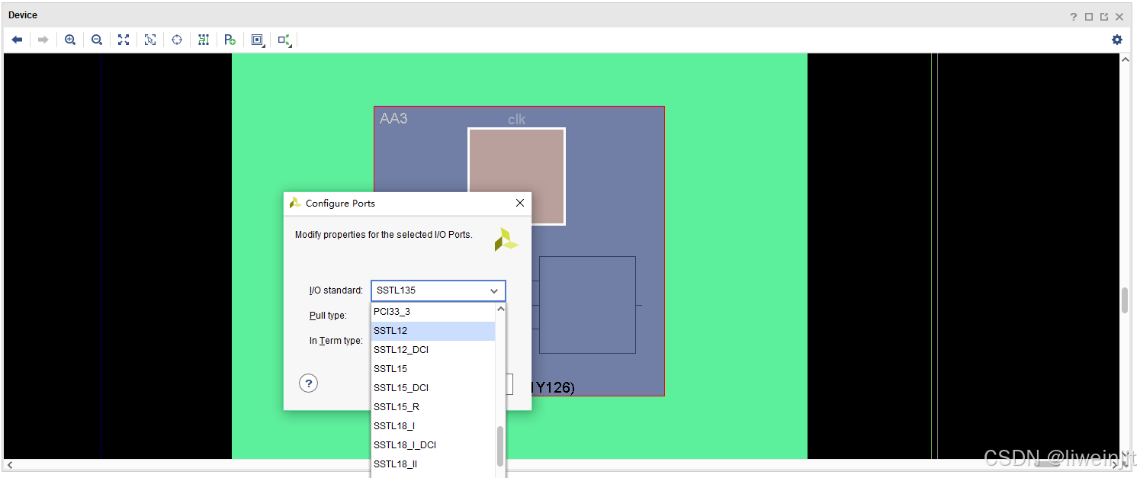Open the I/O standard combo box
Screen dimensions: 1140x478
[438, 290]
